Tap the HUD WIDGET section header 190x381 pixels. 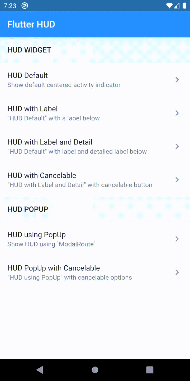tap(29, 50)
